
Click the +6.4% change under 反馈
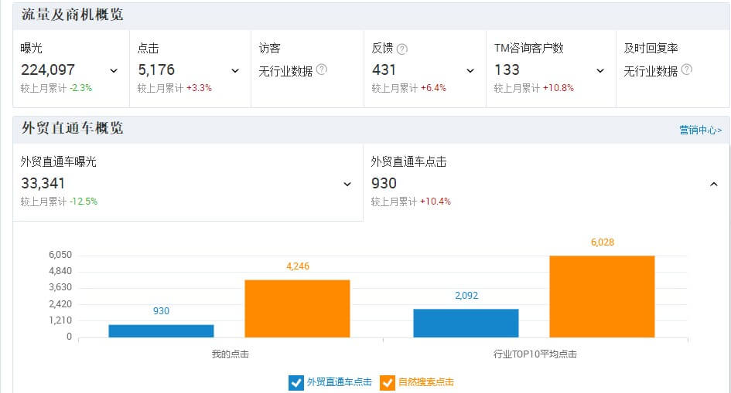433,88
